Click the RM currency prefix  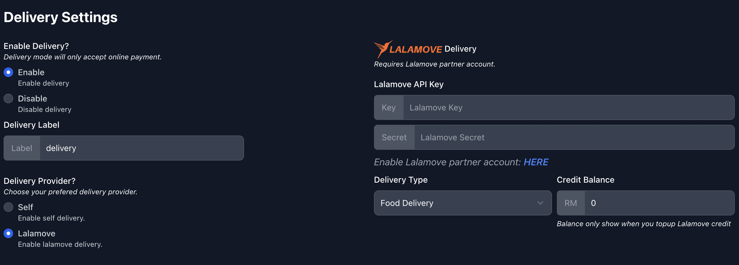571,203
